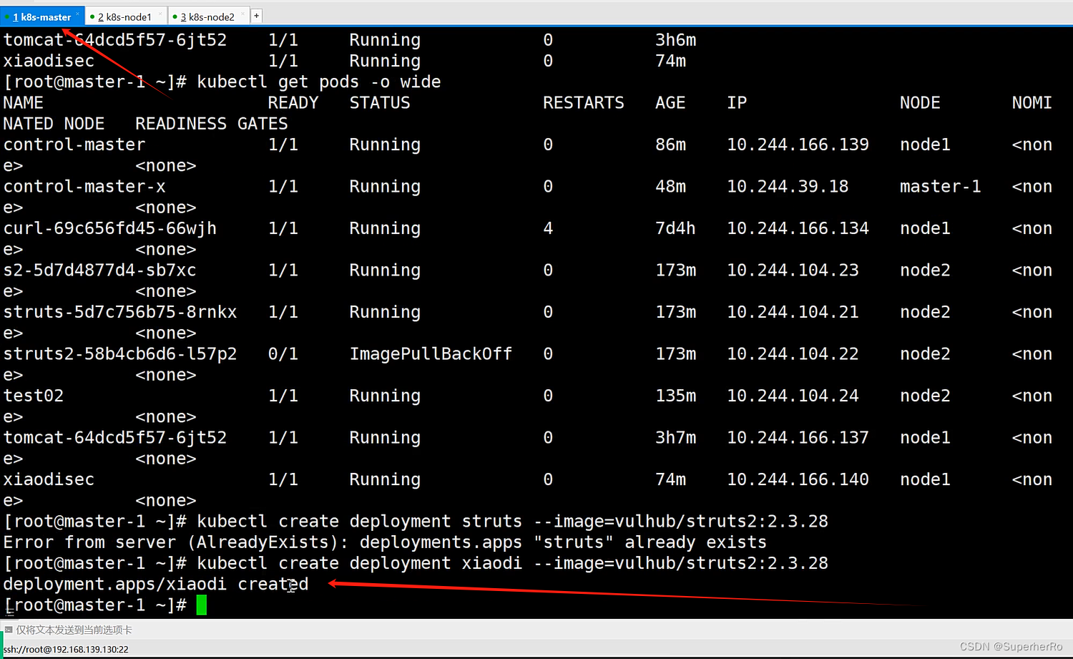
Task: Click the struts-5d7c756b75-8rnkx pod name
Action: tap(120, 312)
